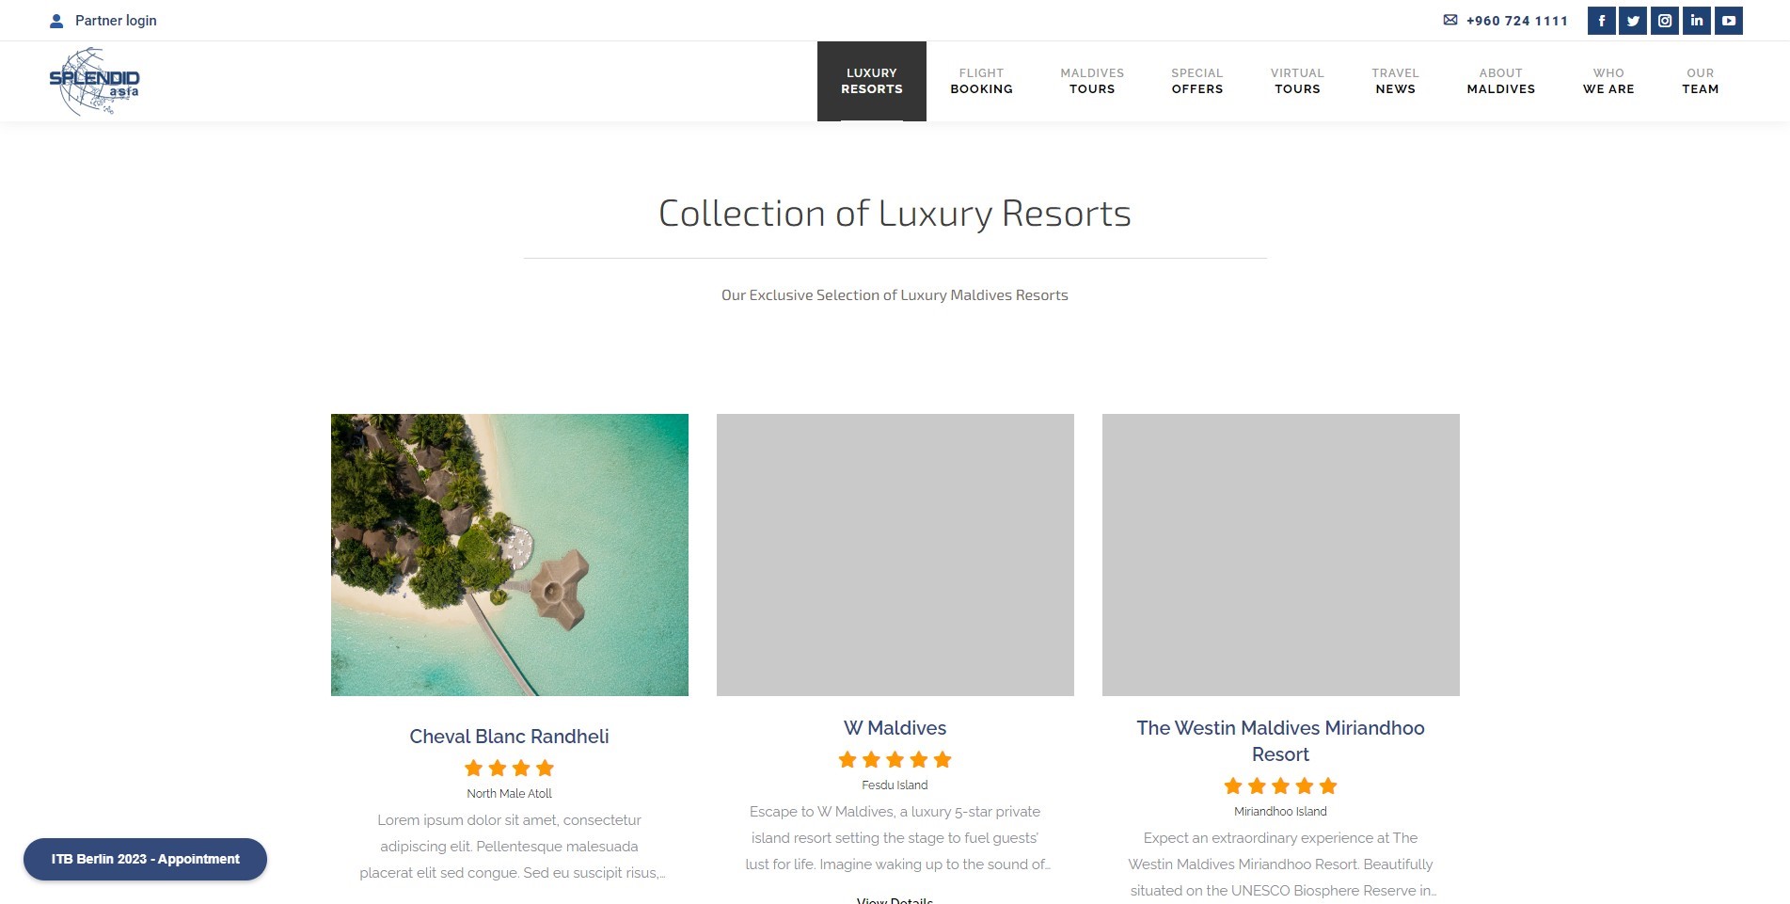This screenshot has height=904, width=1790.
Task: Open W Maldives resort title link
Action: [895, 728]
